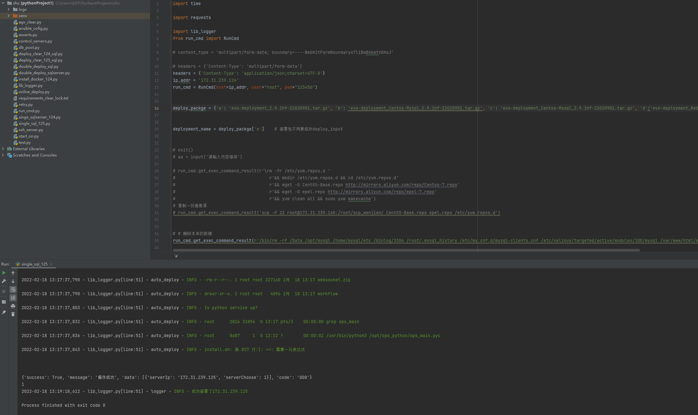698x415 pixels.
Task: Select deploy_clear_125_sql.py file
Action: [x=41, y=60]
